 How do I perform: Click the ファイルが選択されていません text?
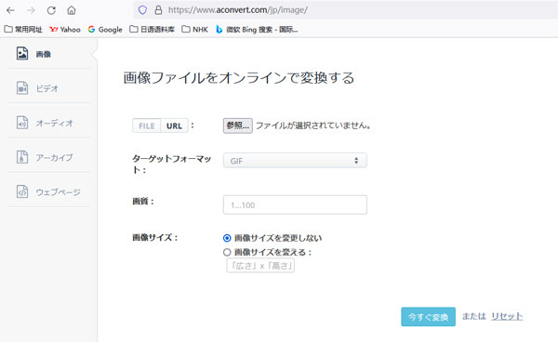click(x=313, y=125)
